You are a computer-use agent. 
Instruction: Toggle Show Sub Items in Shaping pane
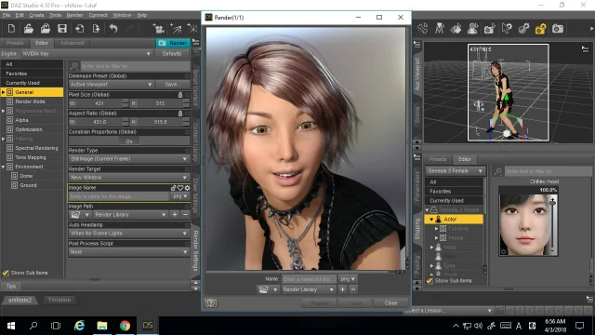click(430, 281)
